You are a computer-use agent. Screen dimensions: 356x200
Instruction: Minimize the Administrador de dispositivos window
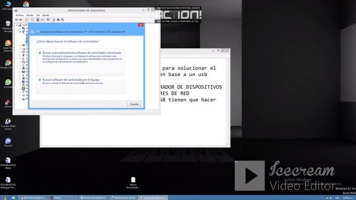click(144, 10)
